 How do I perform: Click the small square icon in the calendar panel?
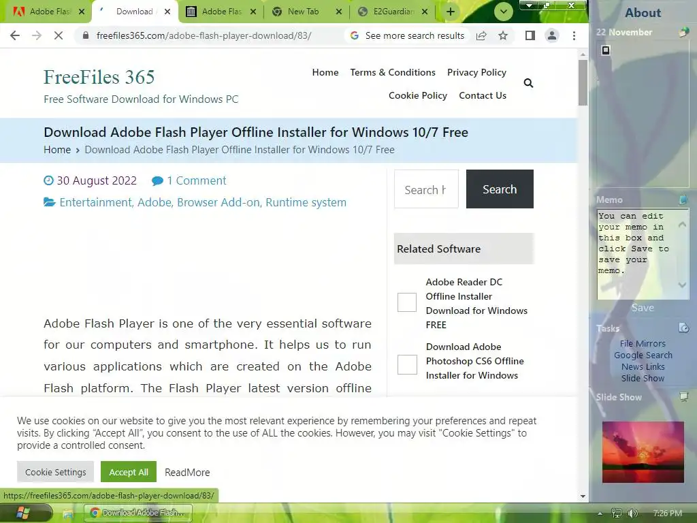pyautogui.click(x=605, y=50)
